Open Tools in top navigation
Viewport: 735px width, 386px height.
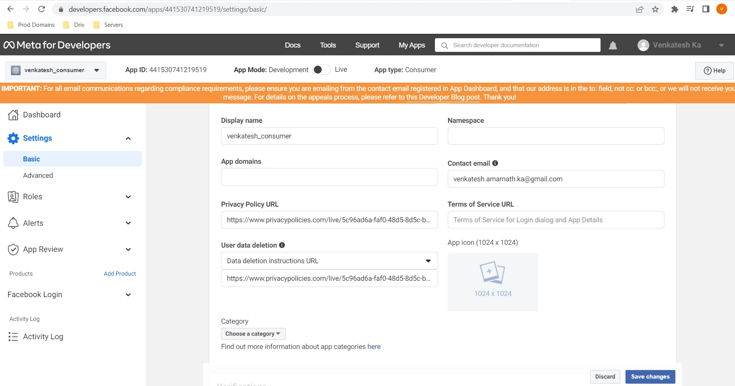click(x=328, y=45)
